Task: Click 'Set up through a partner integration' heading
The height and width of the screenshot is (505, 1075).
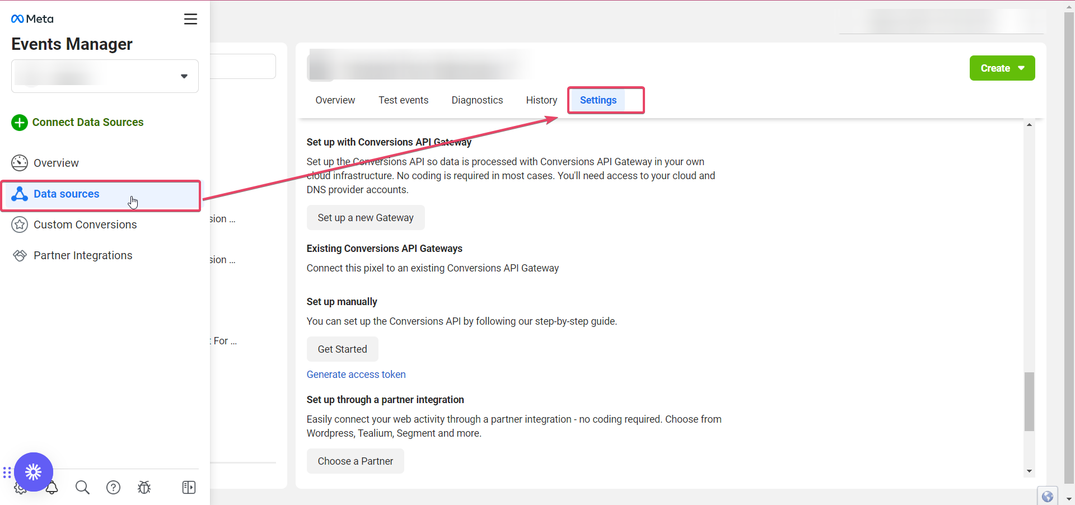Action: pyautogui.click(x=385, y=400)
